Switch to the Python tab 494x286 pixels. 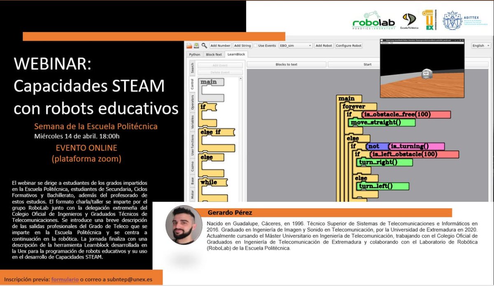pyautogui.click(x=195, y=54)
